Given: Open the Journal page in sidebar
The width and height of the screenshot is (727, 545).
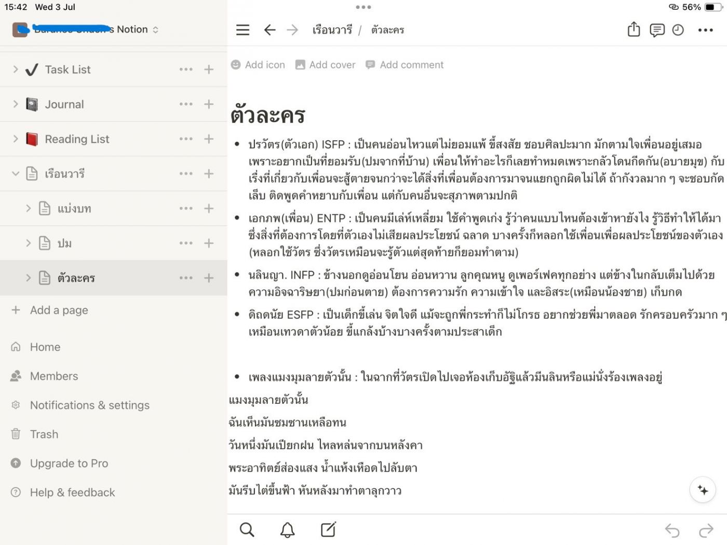Looking at the screenshot, I should [64, 104].
